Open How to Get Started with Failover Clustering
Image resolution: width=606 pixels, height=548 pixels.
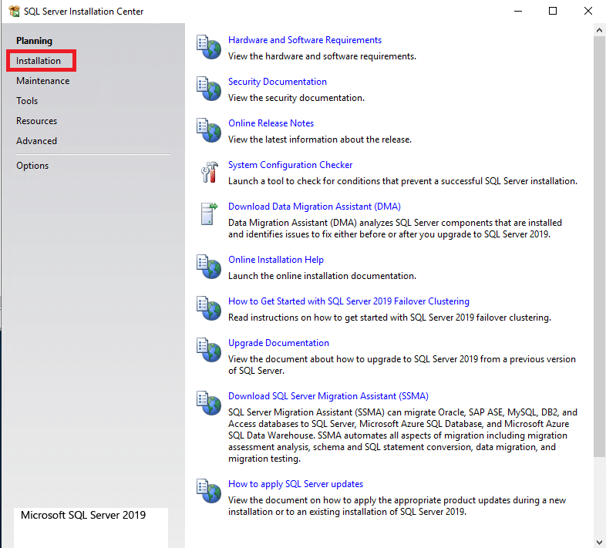(348, 301)
